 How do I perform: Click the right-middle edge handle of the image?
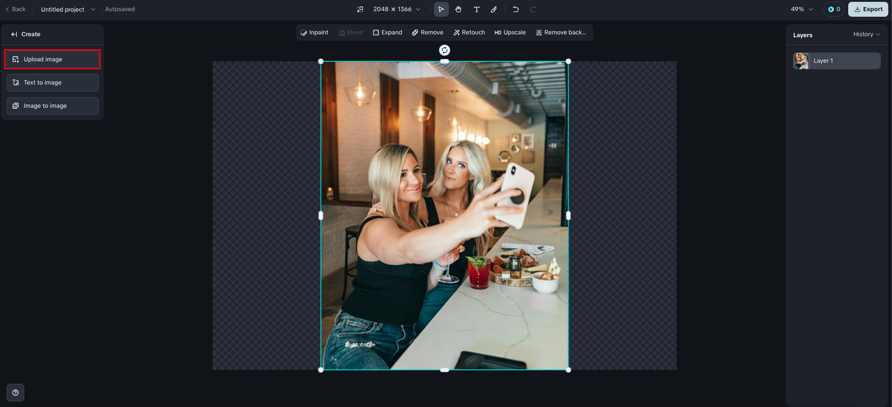tap(568, 216)
